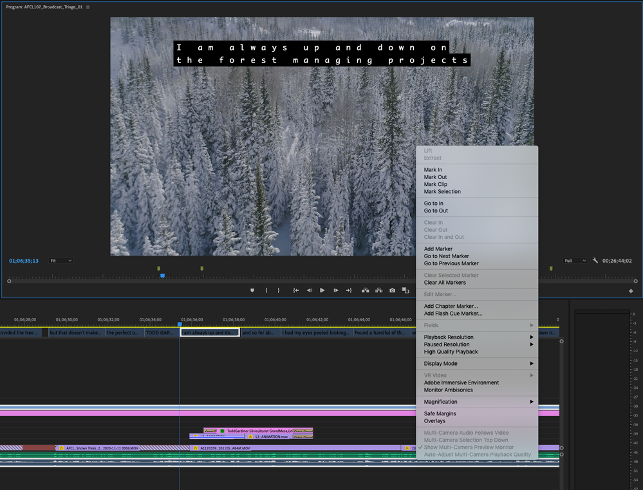
Task: Click the duration timecode 00;26;44;02
Action: [617, 261]
